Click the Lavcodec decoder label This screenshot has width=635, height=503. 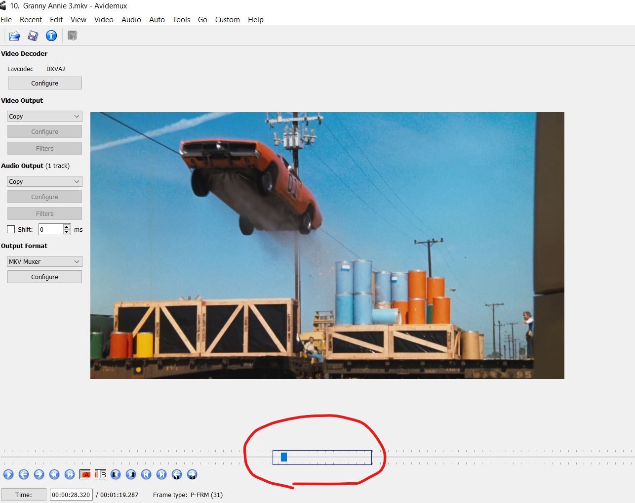pyautogui.click(x=20, y=69)
